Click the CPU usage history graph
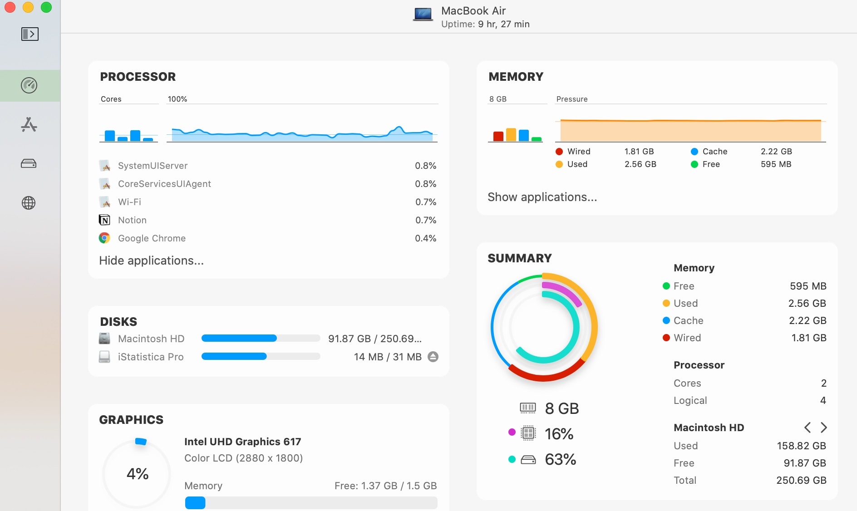857x511 pixels. (302, 132)
